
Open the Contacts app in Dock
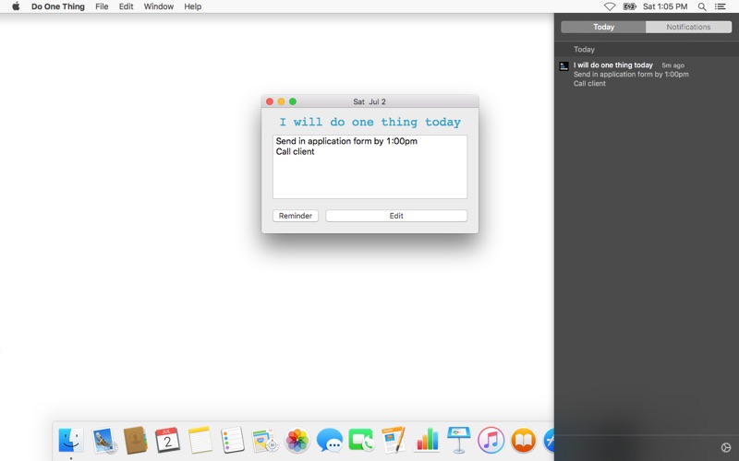136,441
